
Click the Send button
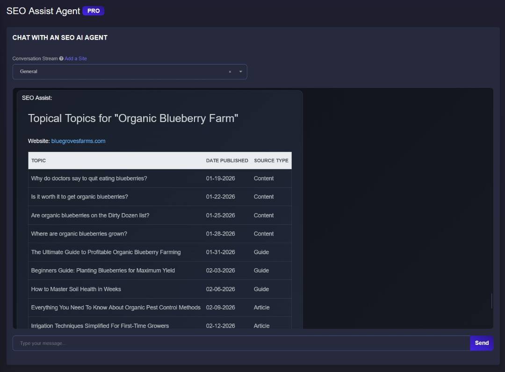pos(482,343)
